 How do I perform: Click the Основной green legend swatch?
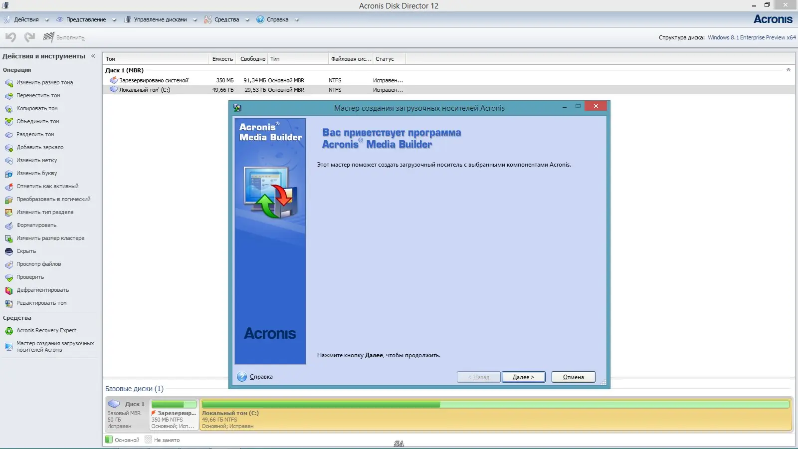(109, 440)
